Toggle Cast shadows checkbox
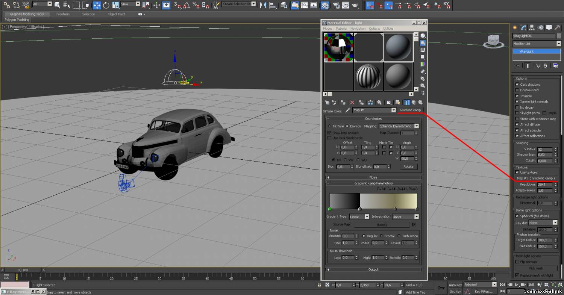 [x=517, y=85]
